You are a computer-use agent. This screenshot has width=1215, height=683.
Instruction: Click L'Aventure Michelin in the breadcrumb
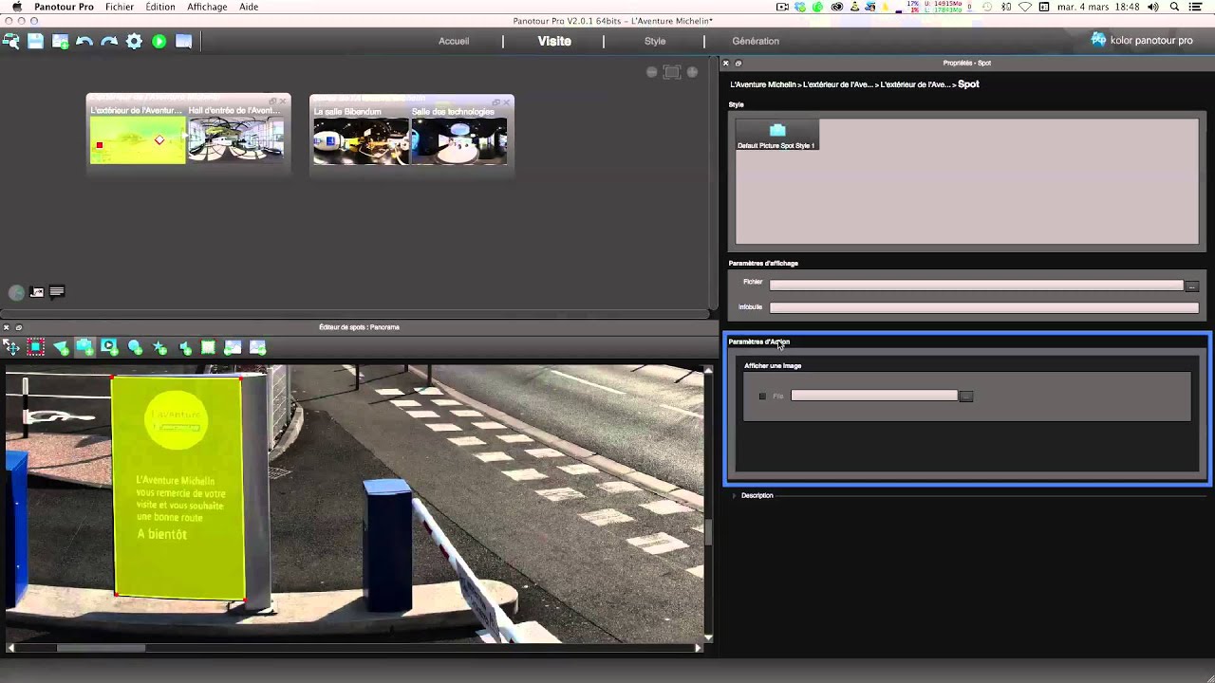click(x=763, y=84)
